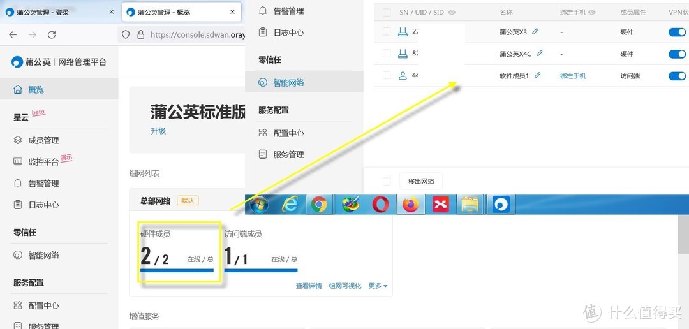Click the 蒲公英 logo in header
Screen dimensions: 689x329
(17, 62)
